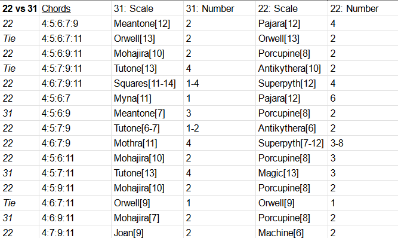The width and height of the screenshot is (398, 238).
Task: Select the '22 vs 31' header cell
Action: [20, 8]
